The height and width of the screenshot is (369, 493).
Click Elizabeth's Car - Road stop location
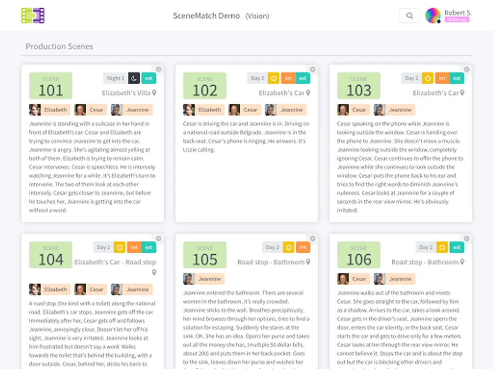pos(115,262)
